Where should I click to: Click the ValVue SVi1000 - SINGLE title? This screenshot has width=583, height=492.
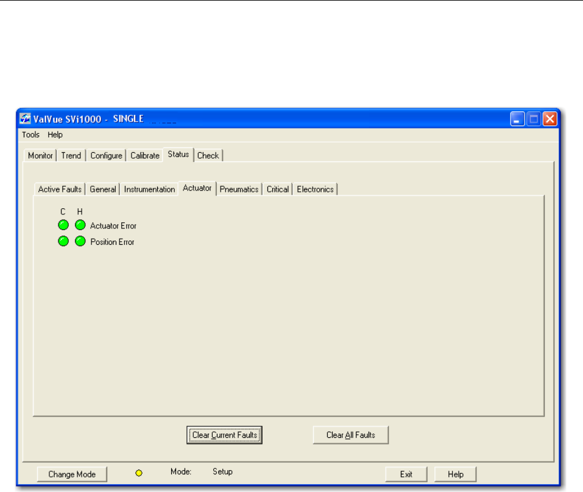(x=88, y=119)
